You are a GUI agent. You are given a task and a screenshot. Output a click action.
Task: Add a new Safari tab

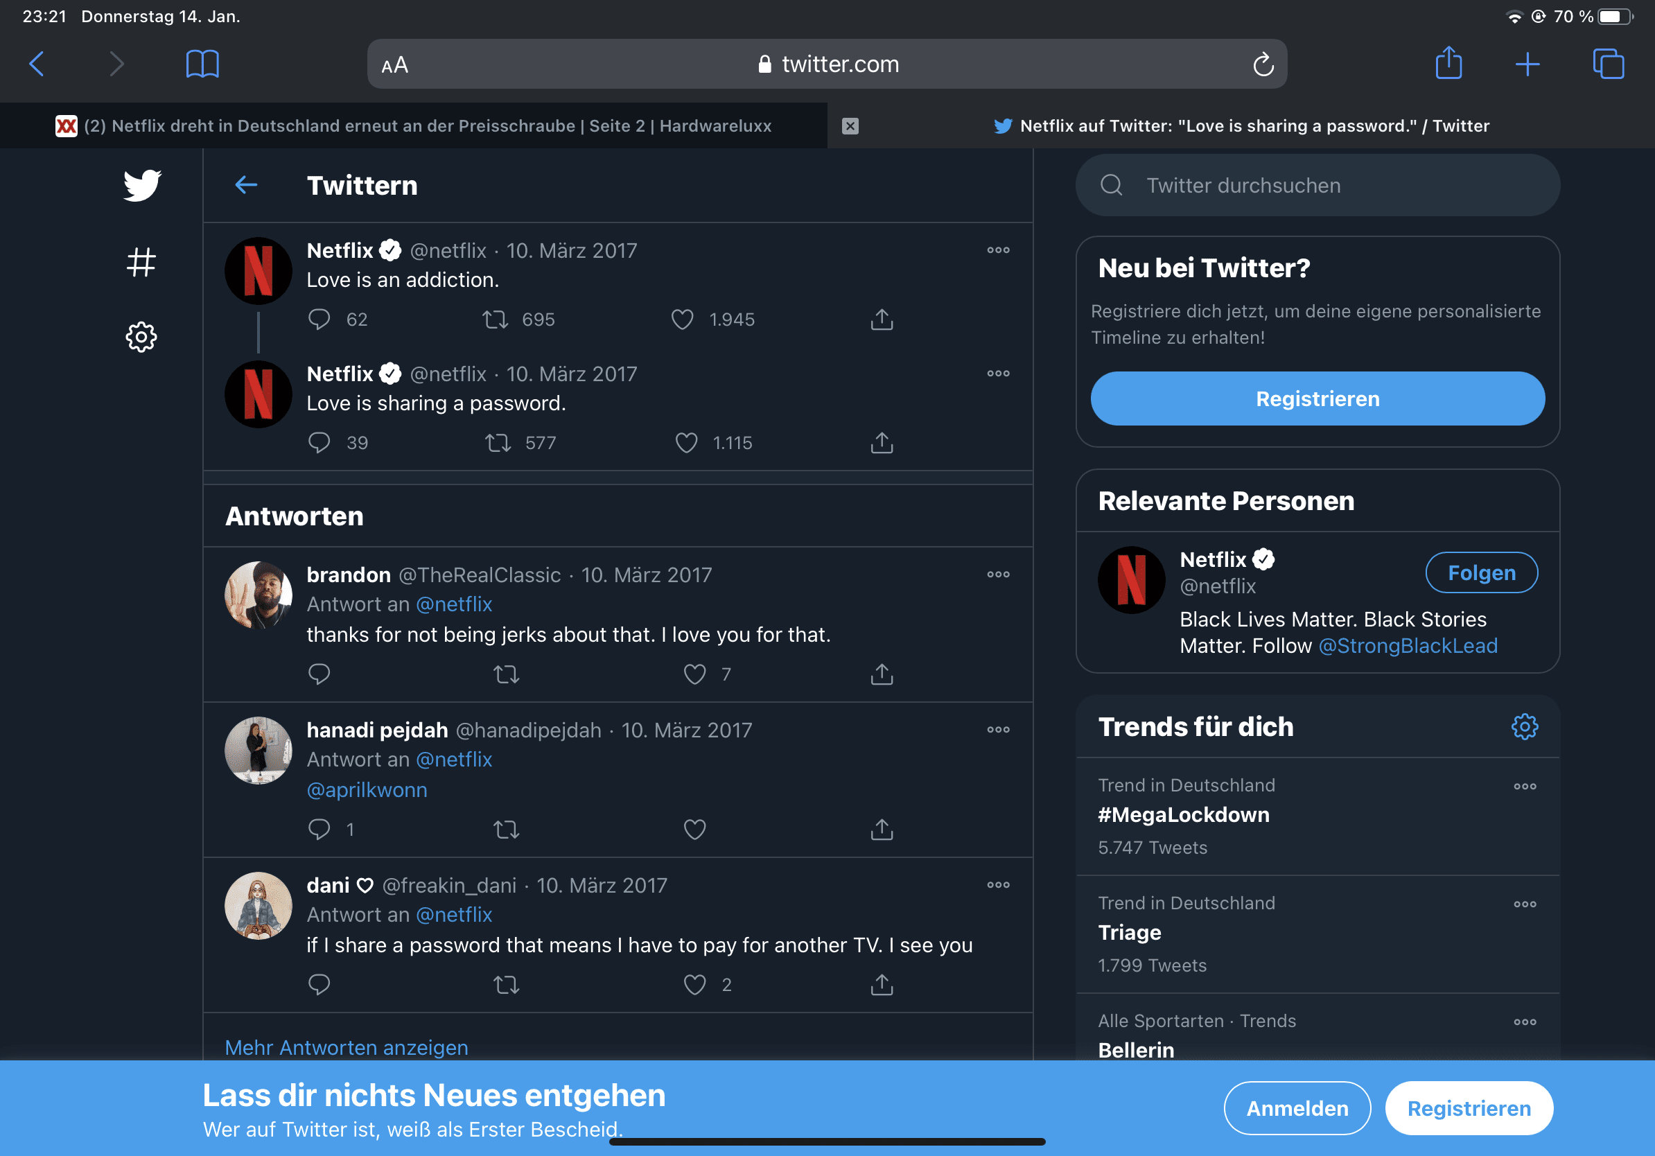pos(1527,64)
